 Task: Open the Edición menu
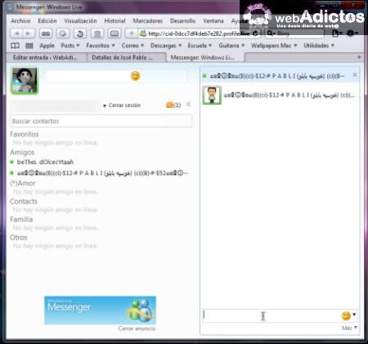tap(47, 20)
